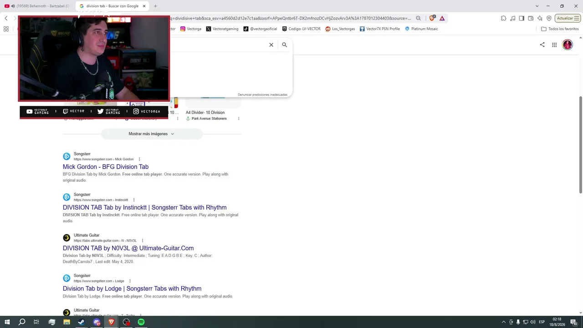This screenshot has height=328, width=583.
Task: Open the tab search dropdown chevron
Action: coord(537,6)
